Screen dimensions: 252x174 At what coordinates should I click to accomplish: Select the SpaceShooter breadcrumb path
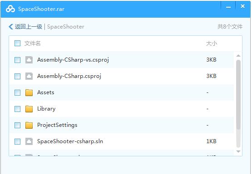66,27
